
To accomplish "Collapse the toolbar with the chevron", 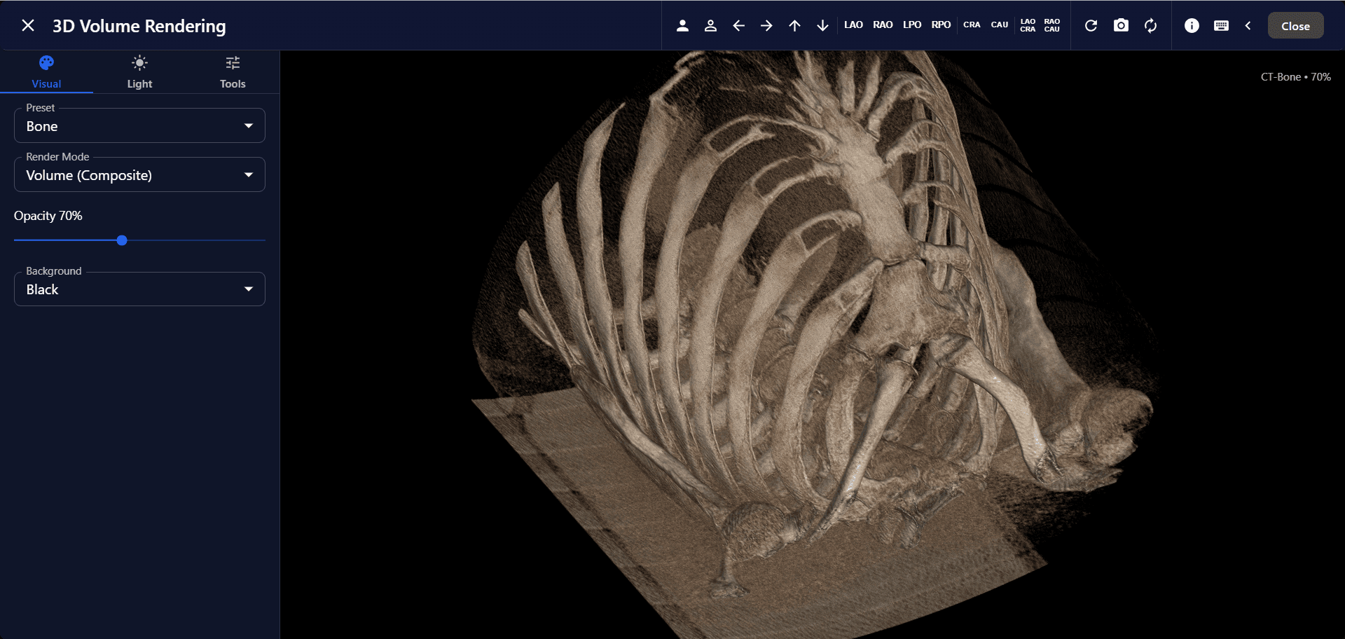I will [1248, 25].
